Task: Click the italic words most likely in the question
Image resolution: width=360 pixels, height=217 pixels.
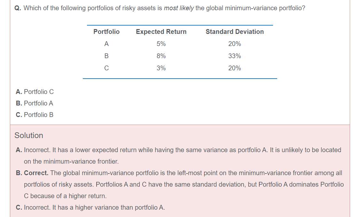Action: (x=179, y=8)
